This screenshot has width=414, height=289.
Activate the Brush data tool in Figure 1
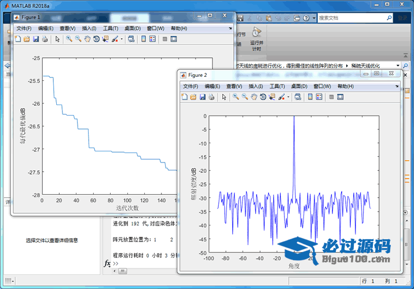115,39
